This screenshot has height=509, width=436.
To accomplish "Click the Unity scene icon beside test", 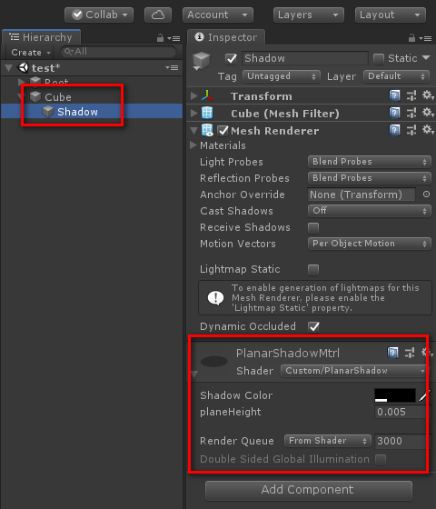I will pyautogui.click(x=24, y=67).
